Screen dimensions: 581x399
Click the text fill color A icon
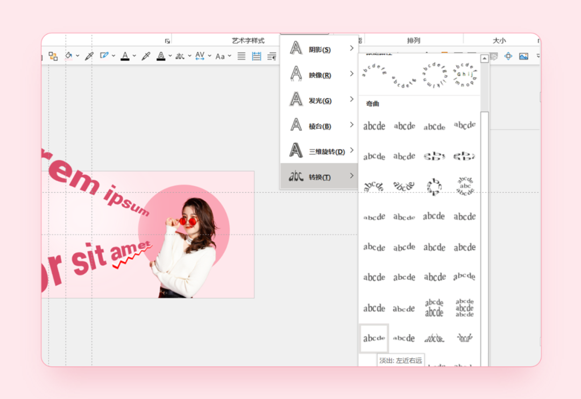pyautogui.click(x=125, y=56)
